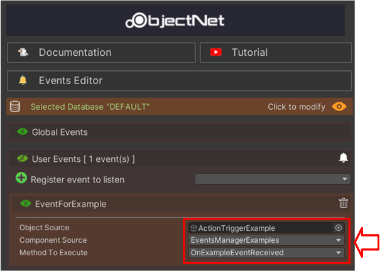Click the white bell in User Events
Viewport: 380px width, 271px height.
click(x=343, y=158)
